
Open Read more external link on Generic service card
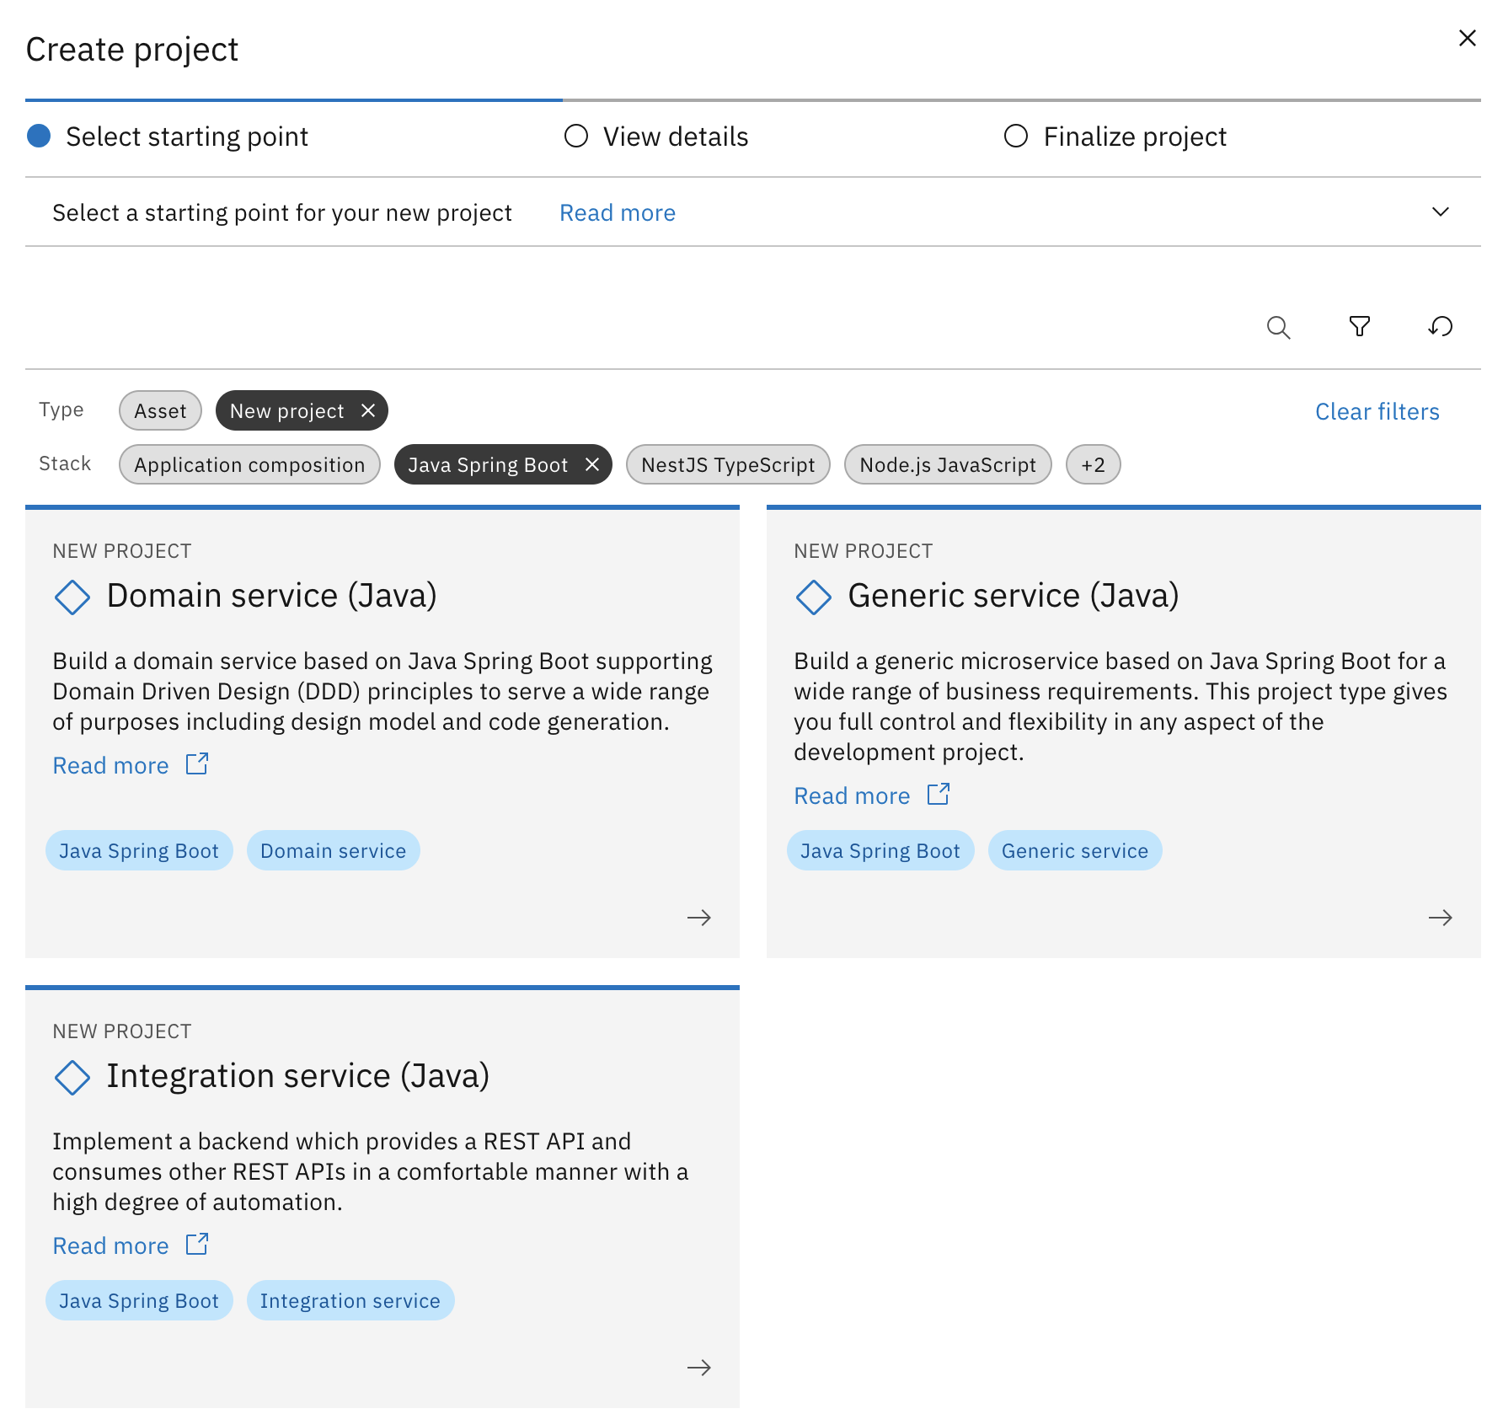pyautogui.click(x=938, y=794)
